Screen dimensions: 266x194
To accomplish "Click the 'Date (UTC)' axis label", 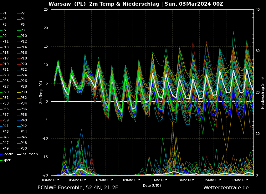I will (x=152, y=186).
